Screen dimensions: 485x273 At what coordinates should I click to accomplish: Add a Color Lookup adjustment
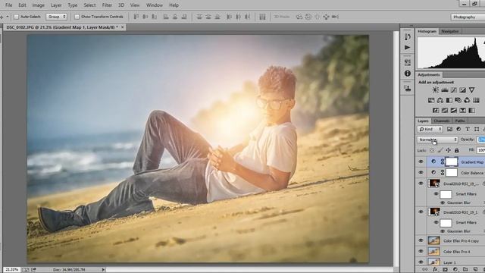476,100
